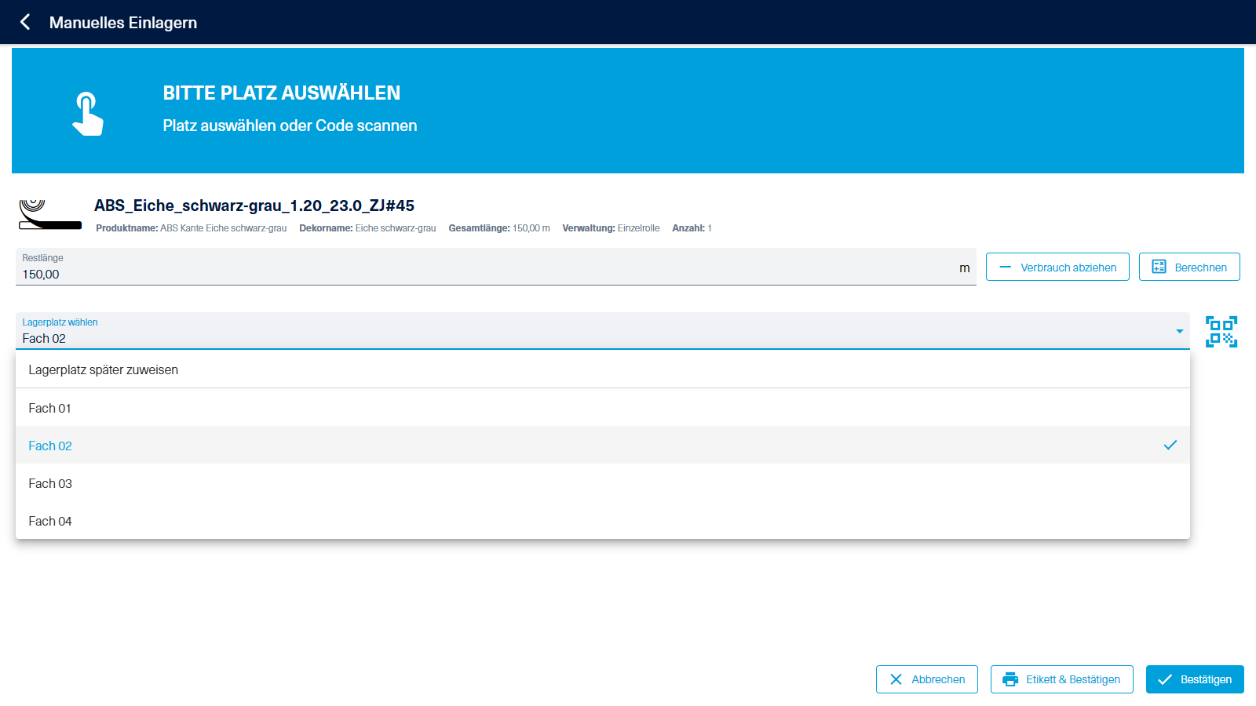This screenshot has width=1256, height=706.
Task: Cancel with the Abbrechen button
Action: 927,679
